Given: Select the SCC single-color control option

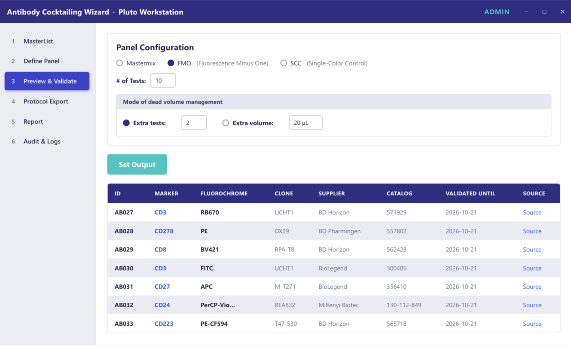Looking at the screenshot, I should click(x=284, y=63).
